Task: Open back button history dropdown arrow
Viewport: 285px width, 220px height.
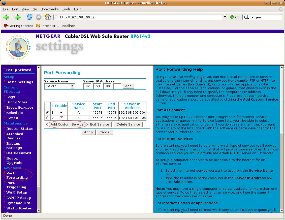Action: tap(12, 17)
